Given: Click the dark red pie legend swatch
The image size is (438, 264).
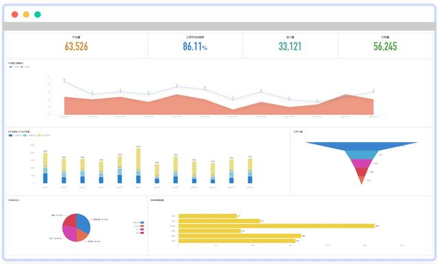Looking at the screenshot, I should click(142, 233).
